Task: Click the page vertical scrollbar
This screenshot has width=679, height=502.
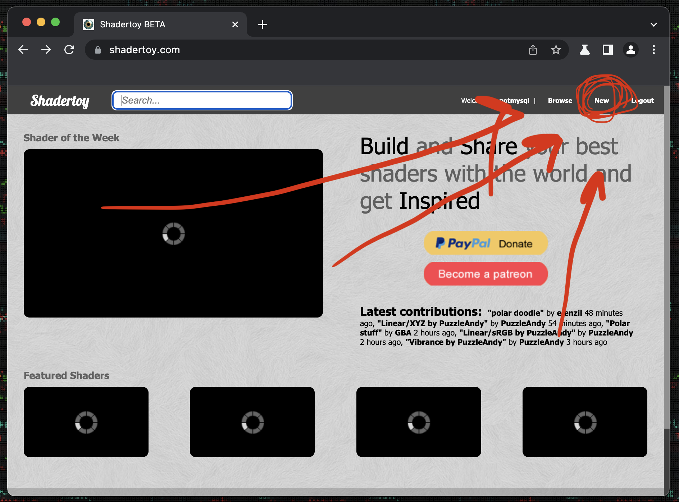Action: coord(666,257)
